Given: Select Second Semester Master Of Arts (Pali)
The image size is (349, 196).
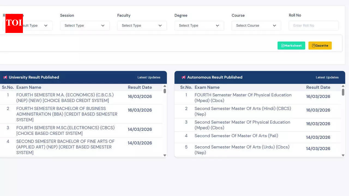Looking at the screenshot, I should click(x=236, y=136).
